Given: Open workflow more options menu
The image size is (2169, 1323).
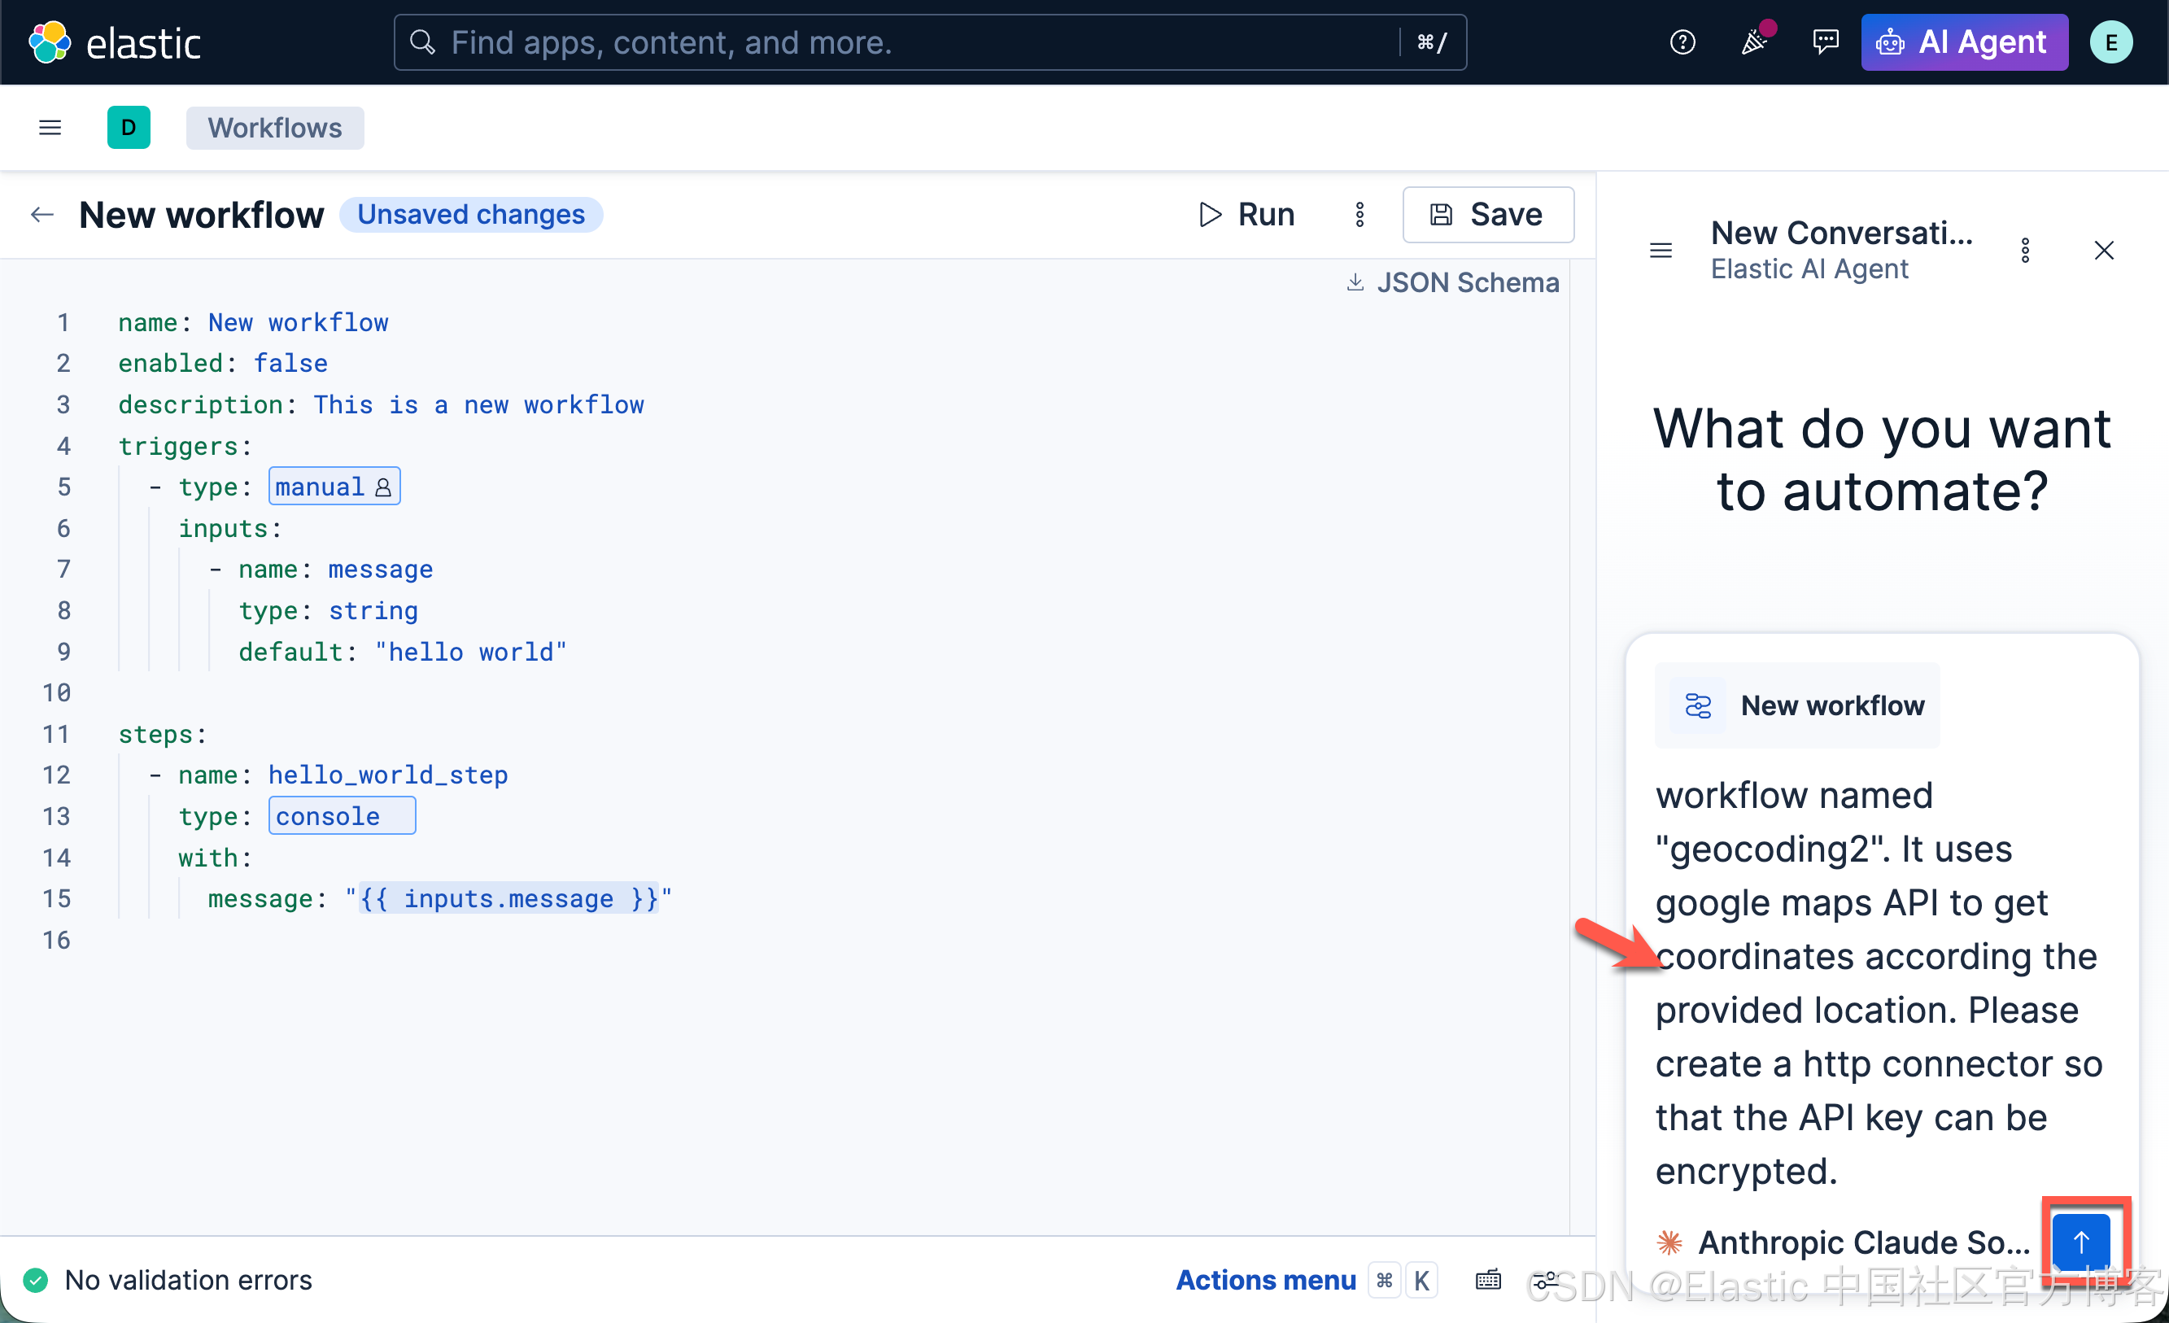Looking at the screenshot, I should click(x=1359, y=214).
